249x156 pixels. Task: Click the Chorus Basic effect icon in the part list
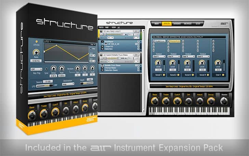(x=102, y=68)
